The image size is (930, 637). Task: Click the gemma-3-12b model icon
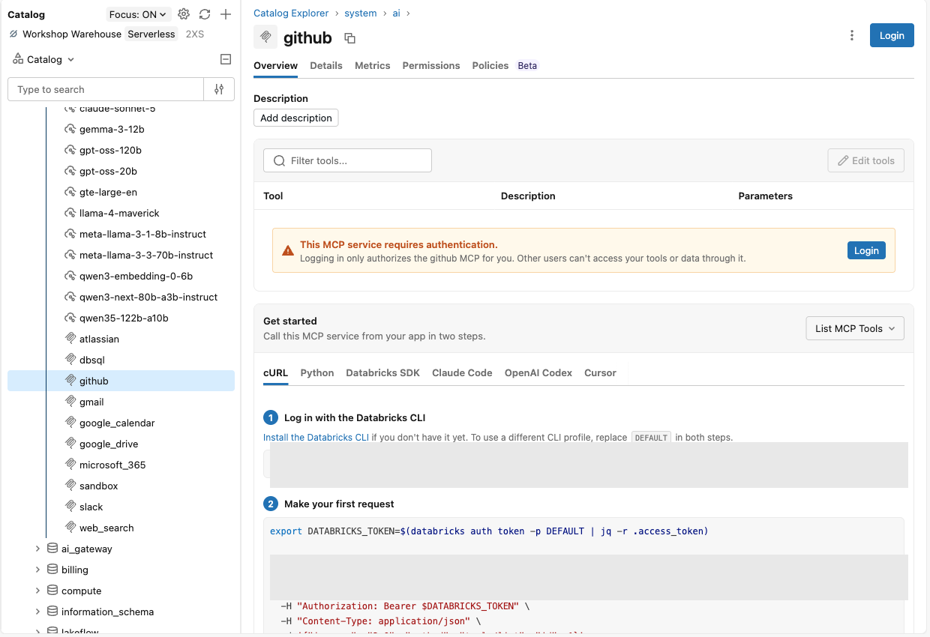point(71,129)
